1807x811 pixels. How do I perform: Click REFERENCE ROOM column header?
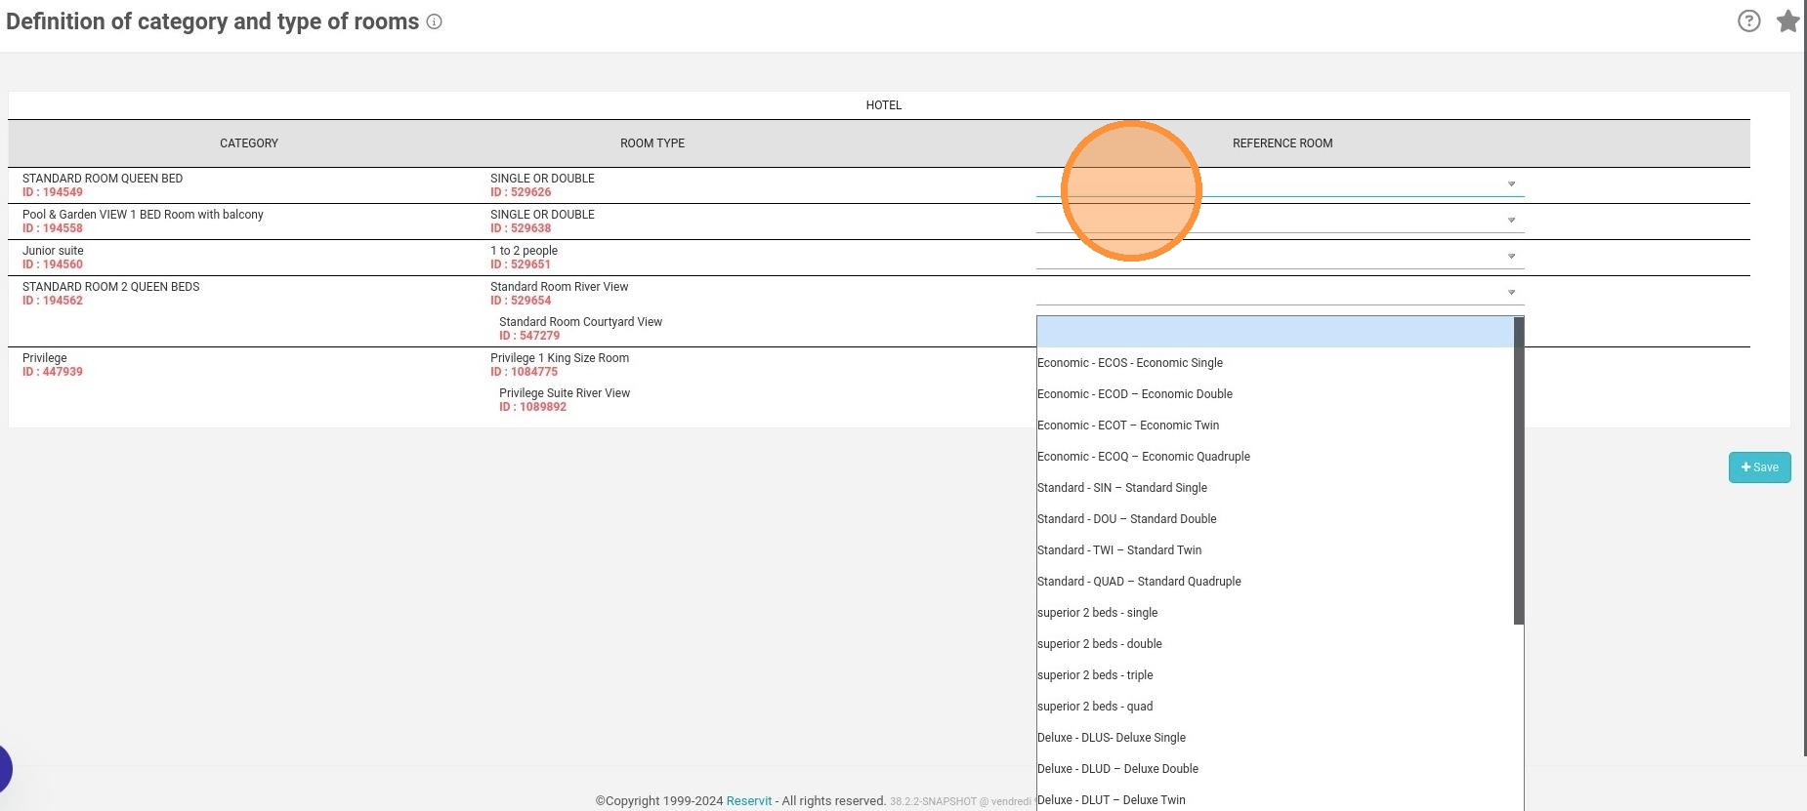(x=1282, y=143)
